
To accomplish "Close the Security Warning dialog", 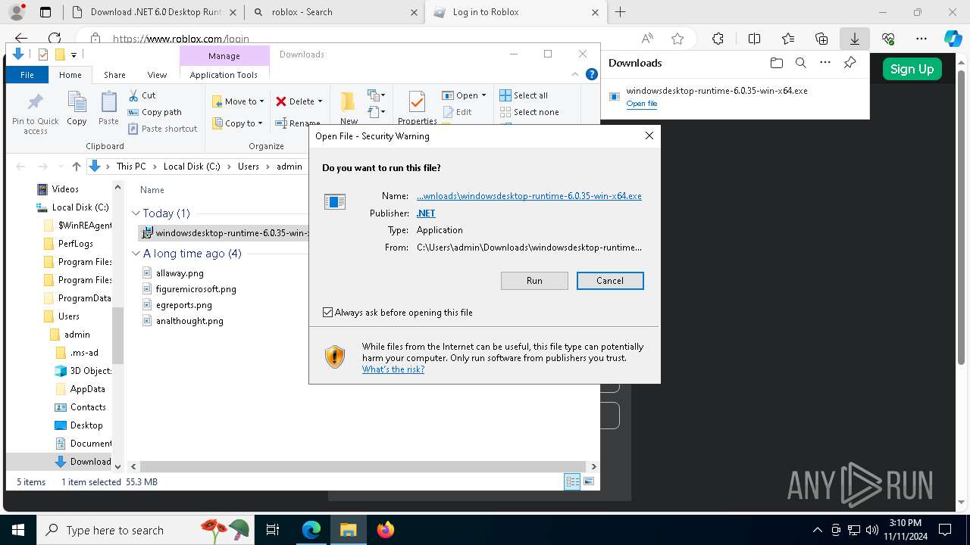I will click(649, 135).
